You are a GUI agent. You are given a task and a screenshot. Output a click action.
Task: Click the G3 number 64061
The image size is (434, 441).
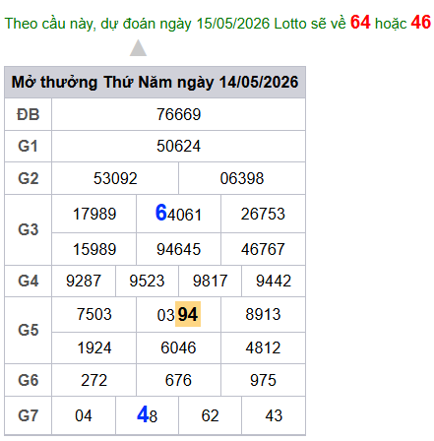point(178,214)
